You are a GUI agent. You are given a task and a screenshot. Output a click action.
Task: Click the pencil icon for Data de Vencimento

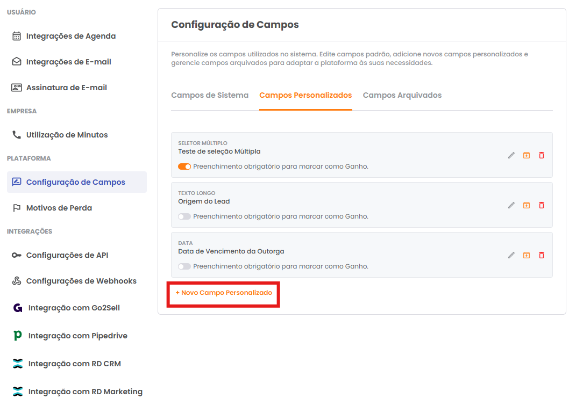pyautogui.click(x=511, y=255)
